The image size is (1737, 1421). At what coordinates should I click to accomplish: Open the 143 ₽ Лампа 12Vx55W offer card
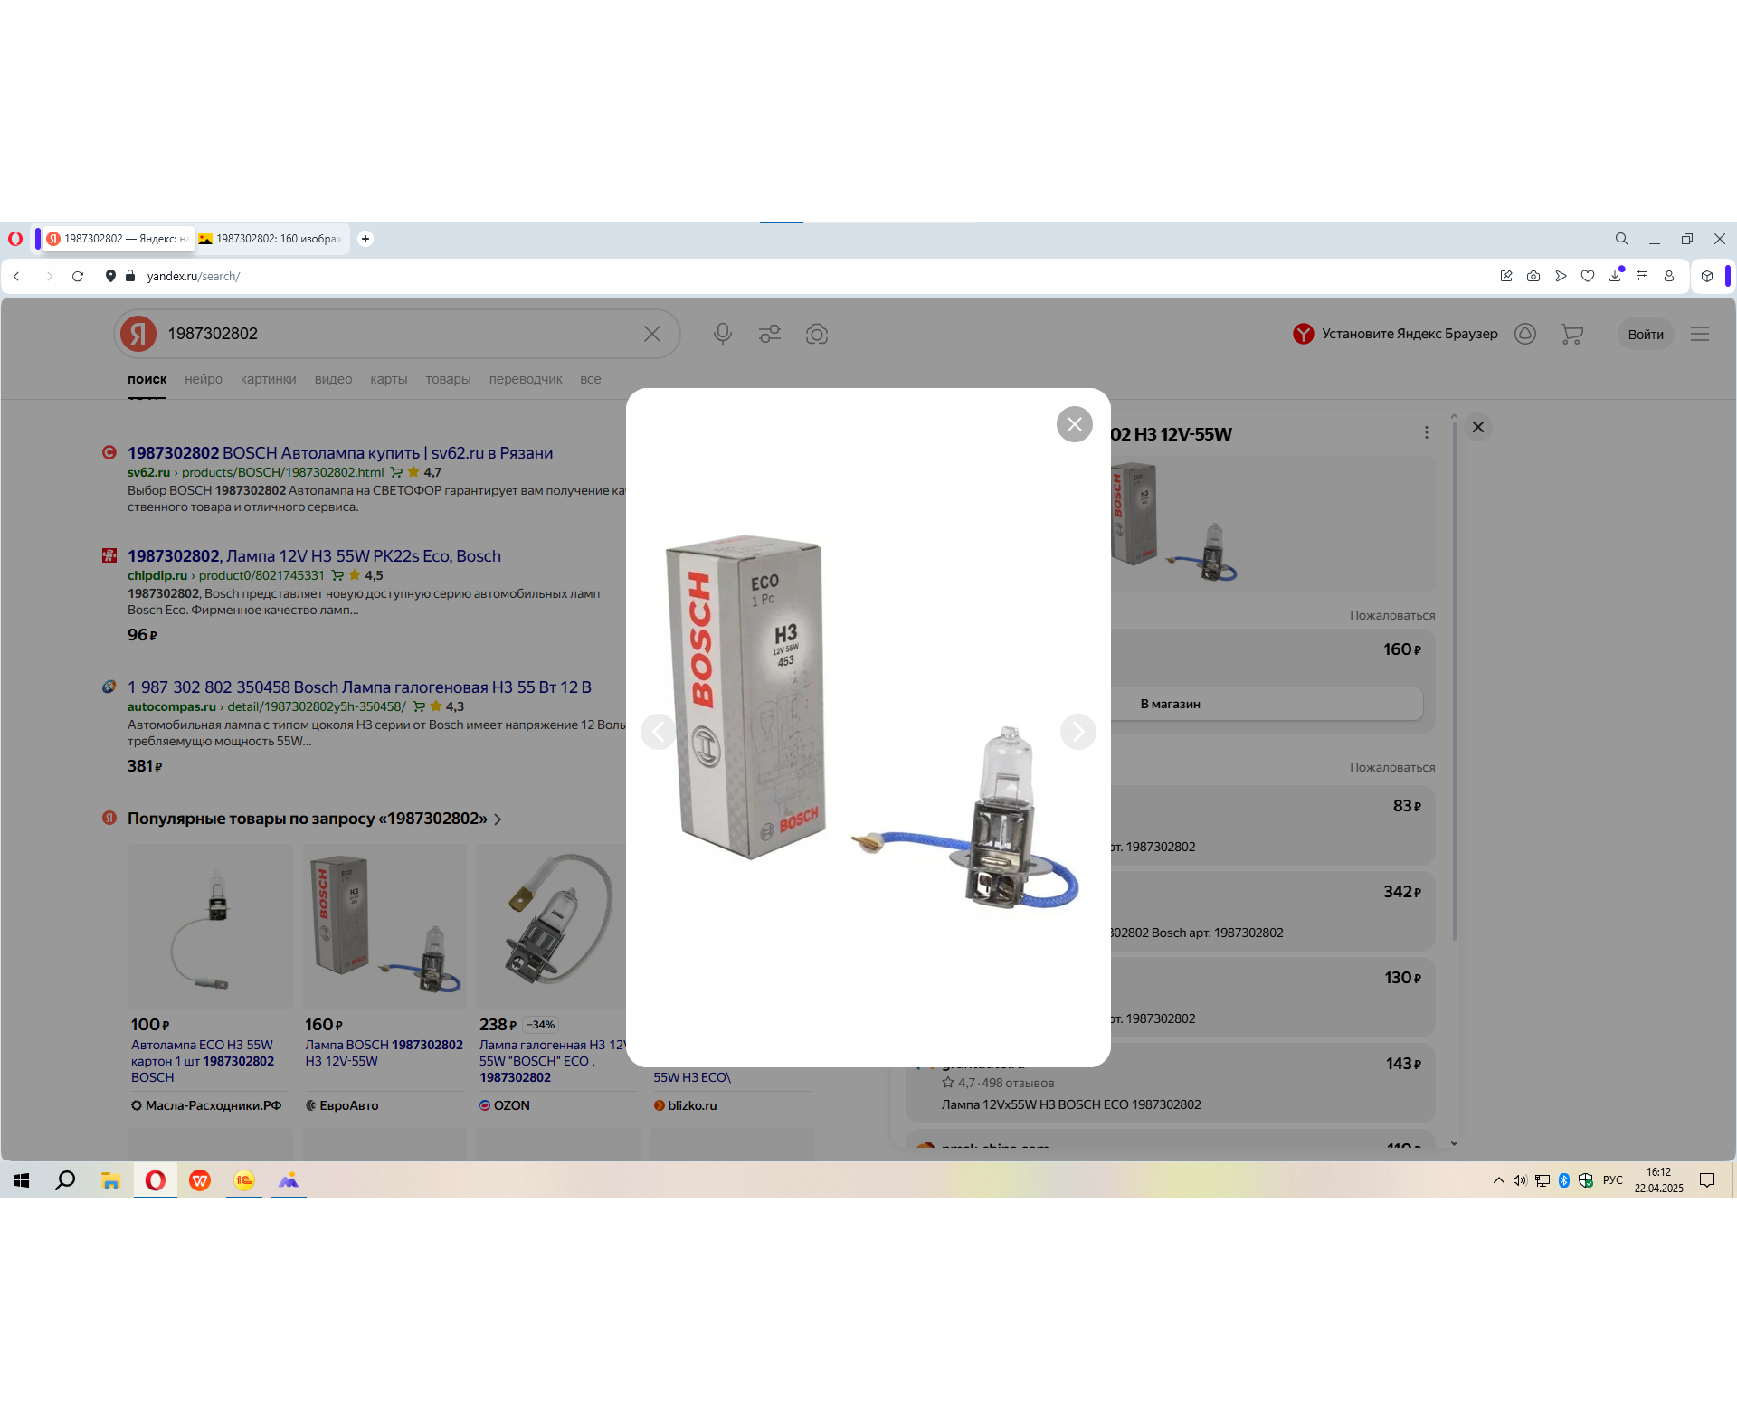1171,1083
